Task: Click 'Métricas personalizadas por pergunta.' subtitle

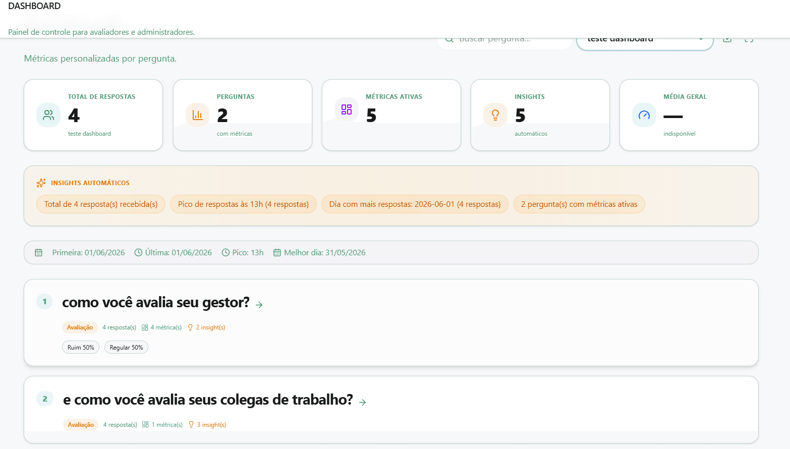Action: coord(100,59)
